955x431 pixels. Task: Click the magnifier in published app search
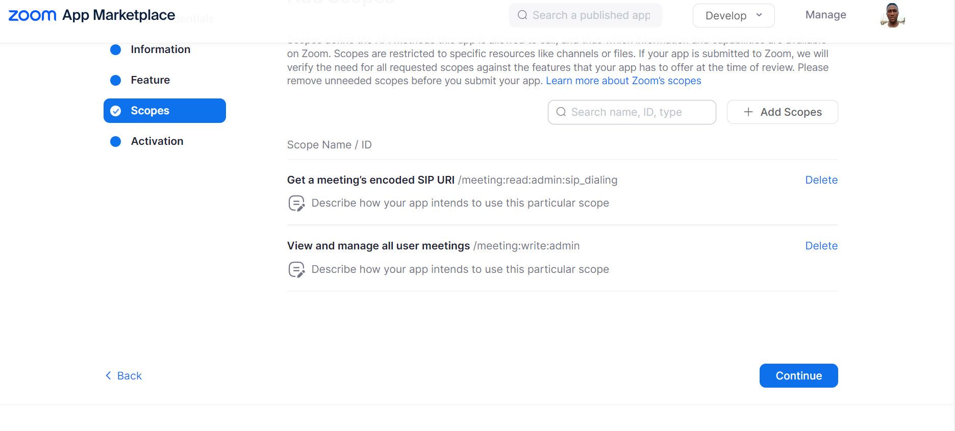click(x=522, y=15)
